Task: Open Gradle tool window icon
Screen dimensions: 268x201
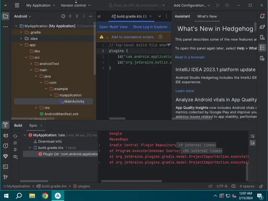Action: tap(262, 27)
